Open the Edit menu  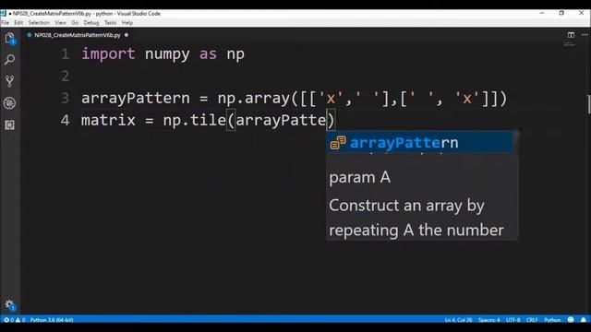[18, 22]
